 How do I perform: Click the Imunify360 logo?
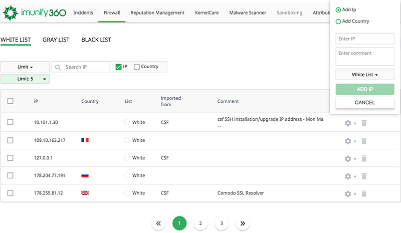click(x=34, y=13)
